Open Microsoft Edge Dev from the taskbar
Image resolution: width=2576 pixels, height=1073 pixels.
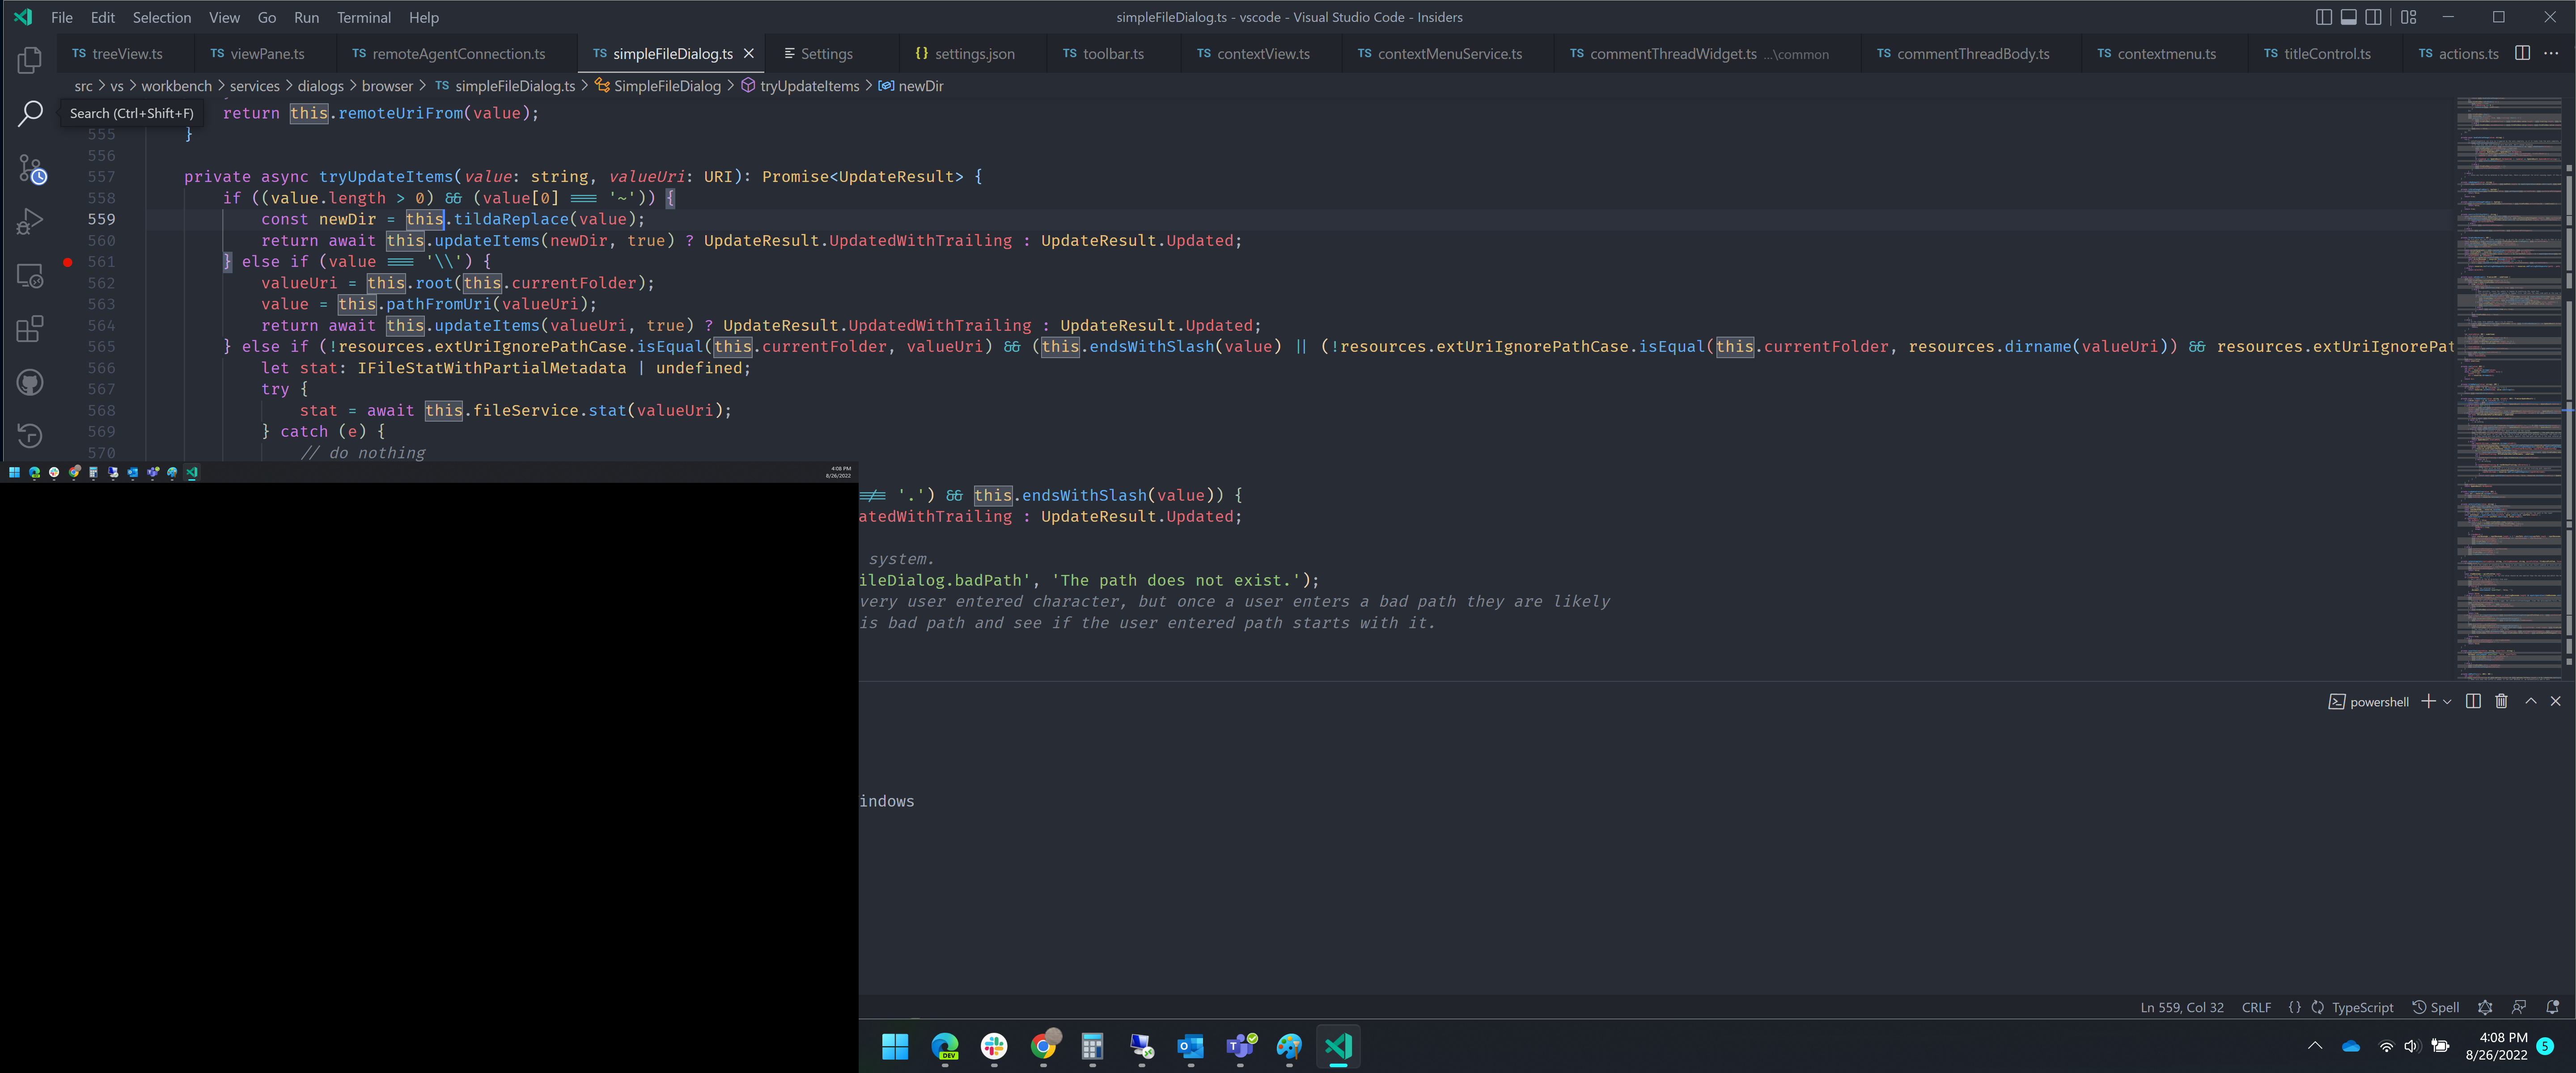[x=944, y=1046]
